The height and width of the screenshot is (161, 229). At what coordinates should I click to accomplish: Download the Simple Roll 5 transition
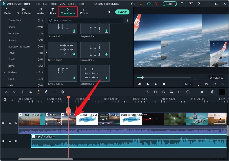[74, 31]
